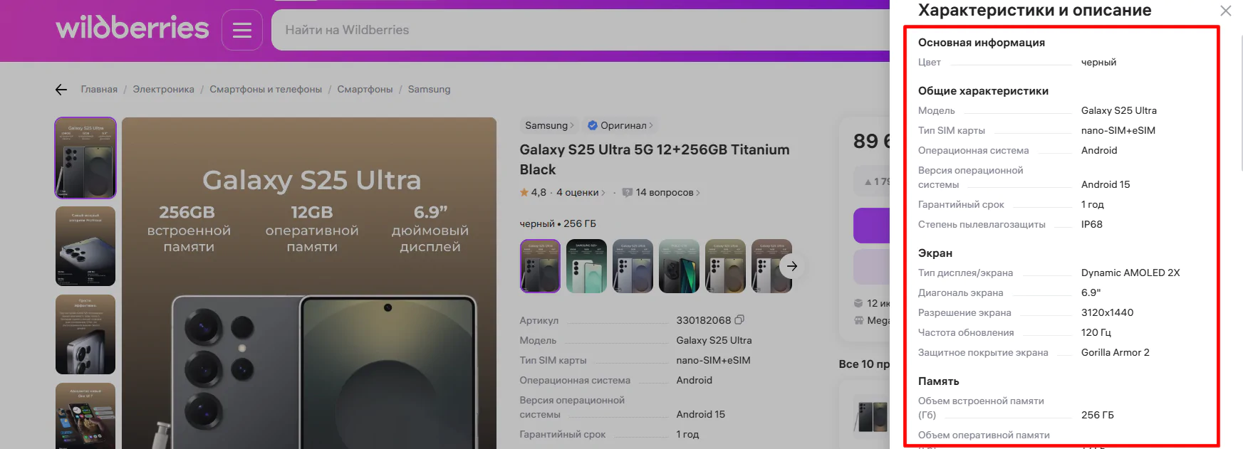Click 'Android 15' value in the side panel
The width and height of the screenshot is (1243, 449).
click(x=1106, y=184)
